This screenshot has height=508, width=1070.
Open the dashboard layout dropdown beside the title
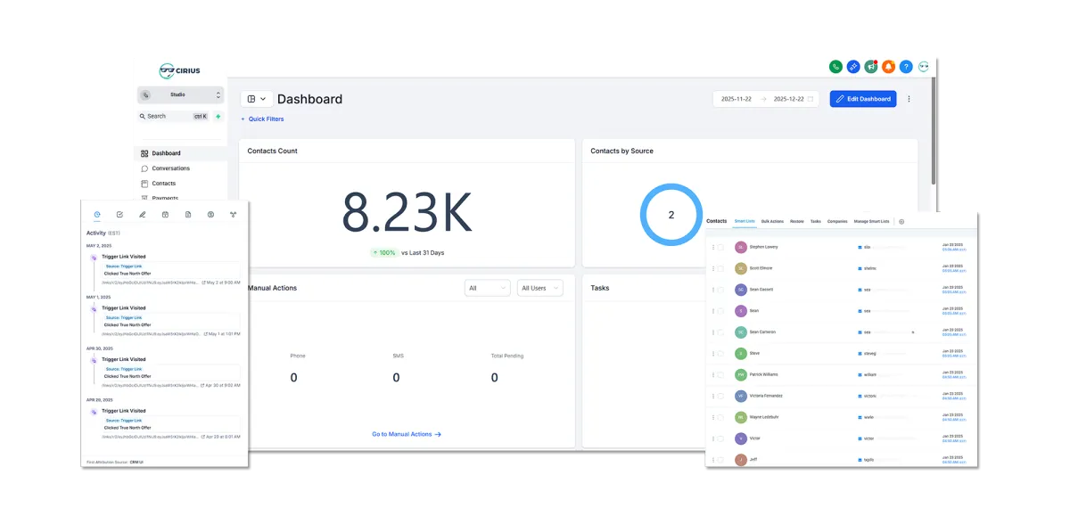click(x=257, y=99)
